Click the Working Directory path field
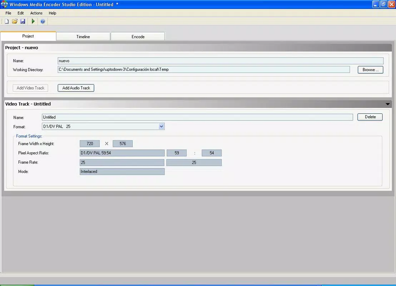Screen dimensions: 396x286 coord(204,69)
